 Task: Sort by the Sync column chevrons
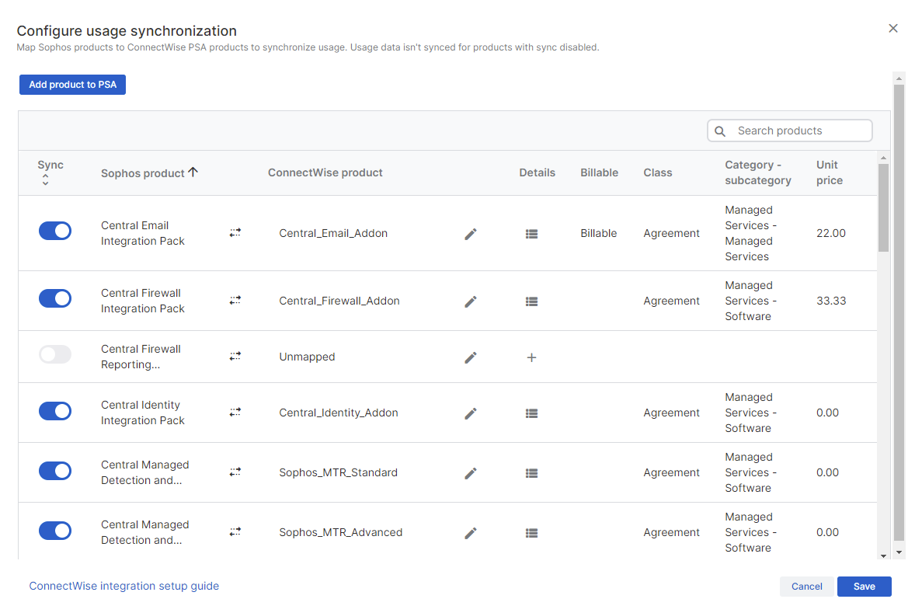(x=45, y=180)
